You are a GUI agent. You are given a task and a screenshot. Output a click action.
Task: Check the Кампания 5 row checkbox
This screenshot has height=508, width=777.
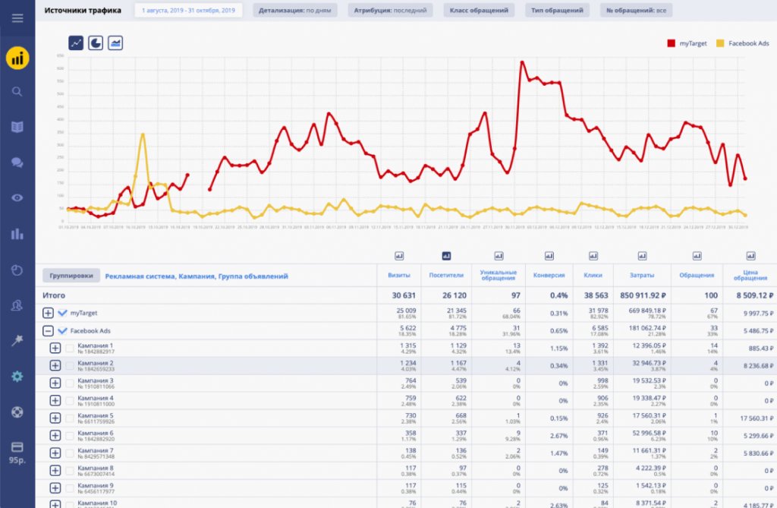coord(70,418)
